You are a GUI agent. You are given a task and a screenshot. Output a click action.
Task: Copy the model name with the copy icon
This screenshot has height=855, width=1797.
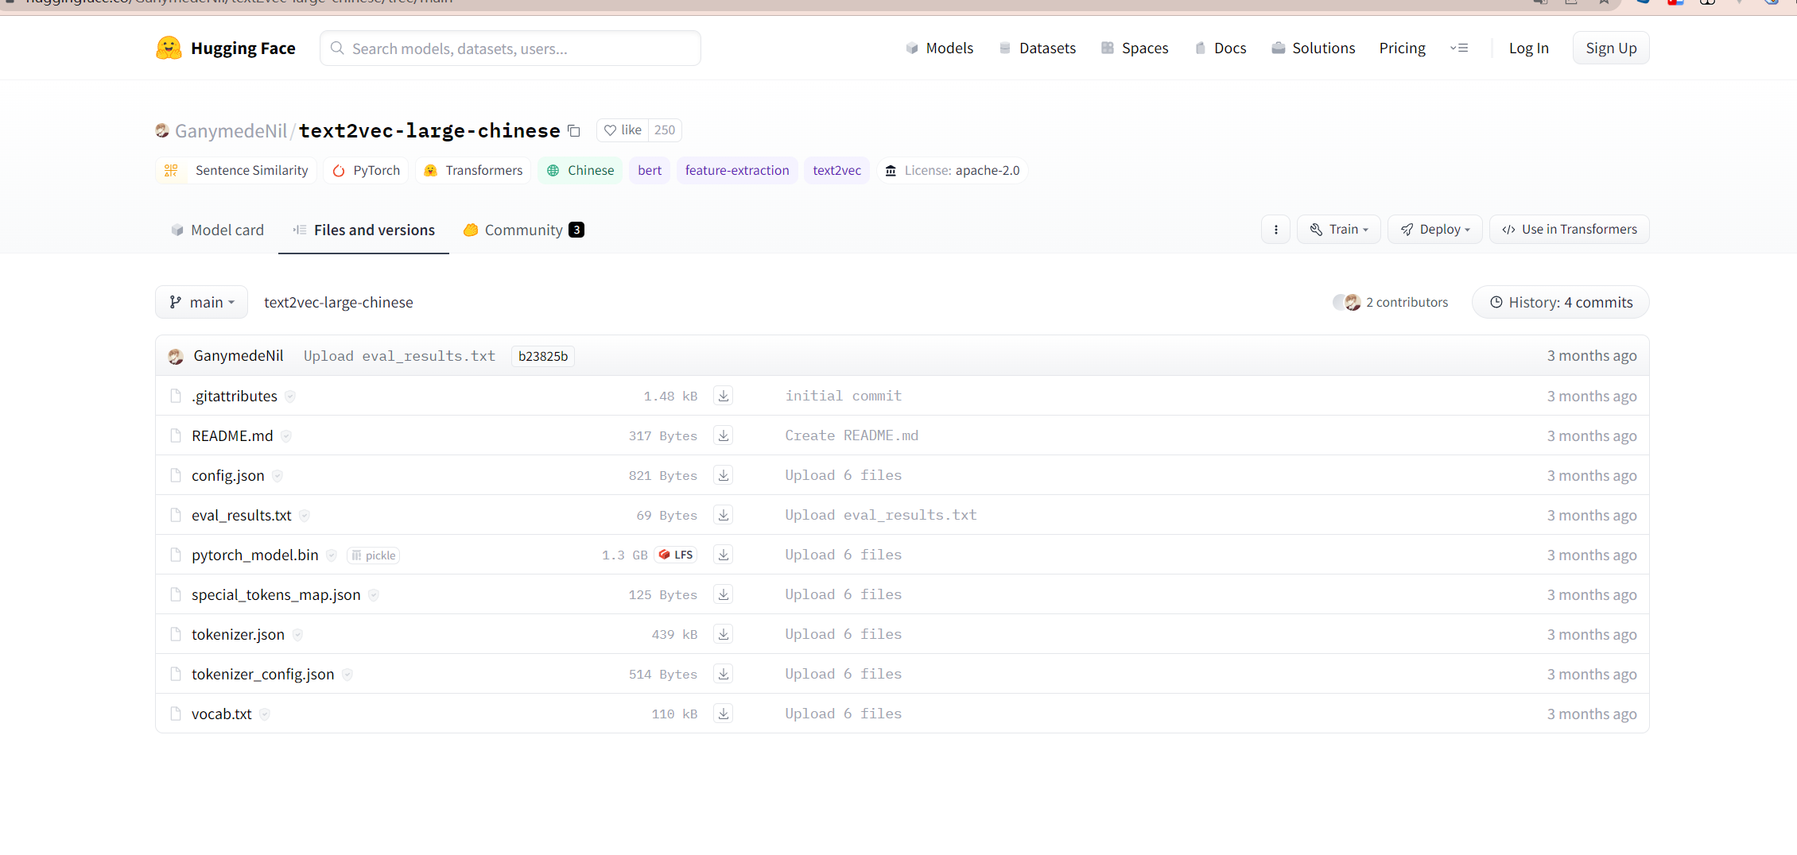click(x=574, y=131)
